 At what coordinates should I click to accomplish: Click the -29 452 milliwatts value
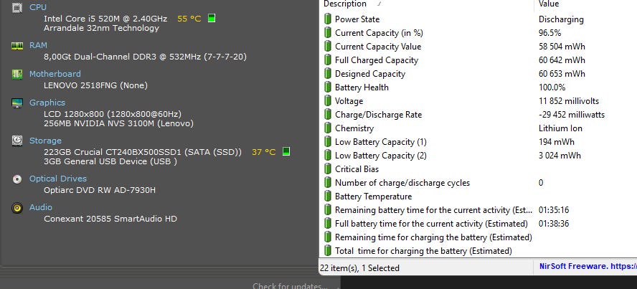572,115
